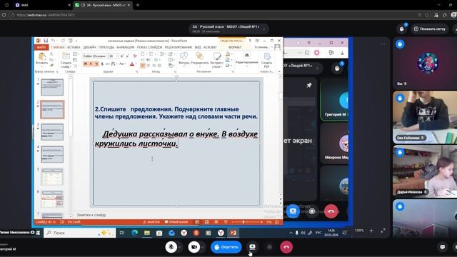Toggle text shadow S button
The height and width of the screenshot is (257, 457).
point(102,64)
